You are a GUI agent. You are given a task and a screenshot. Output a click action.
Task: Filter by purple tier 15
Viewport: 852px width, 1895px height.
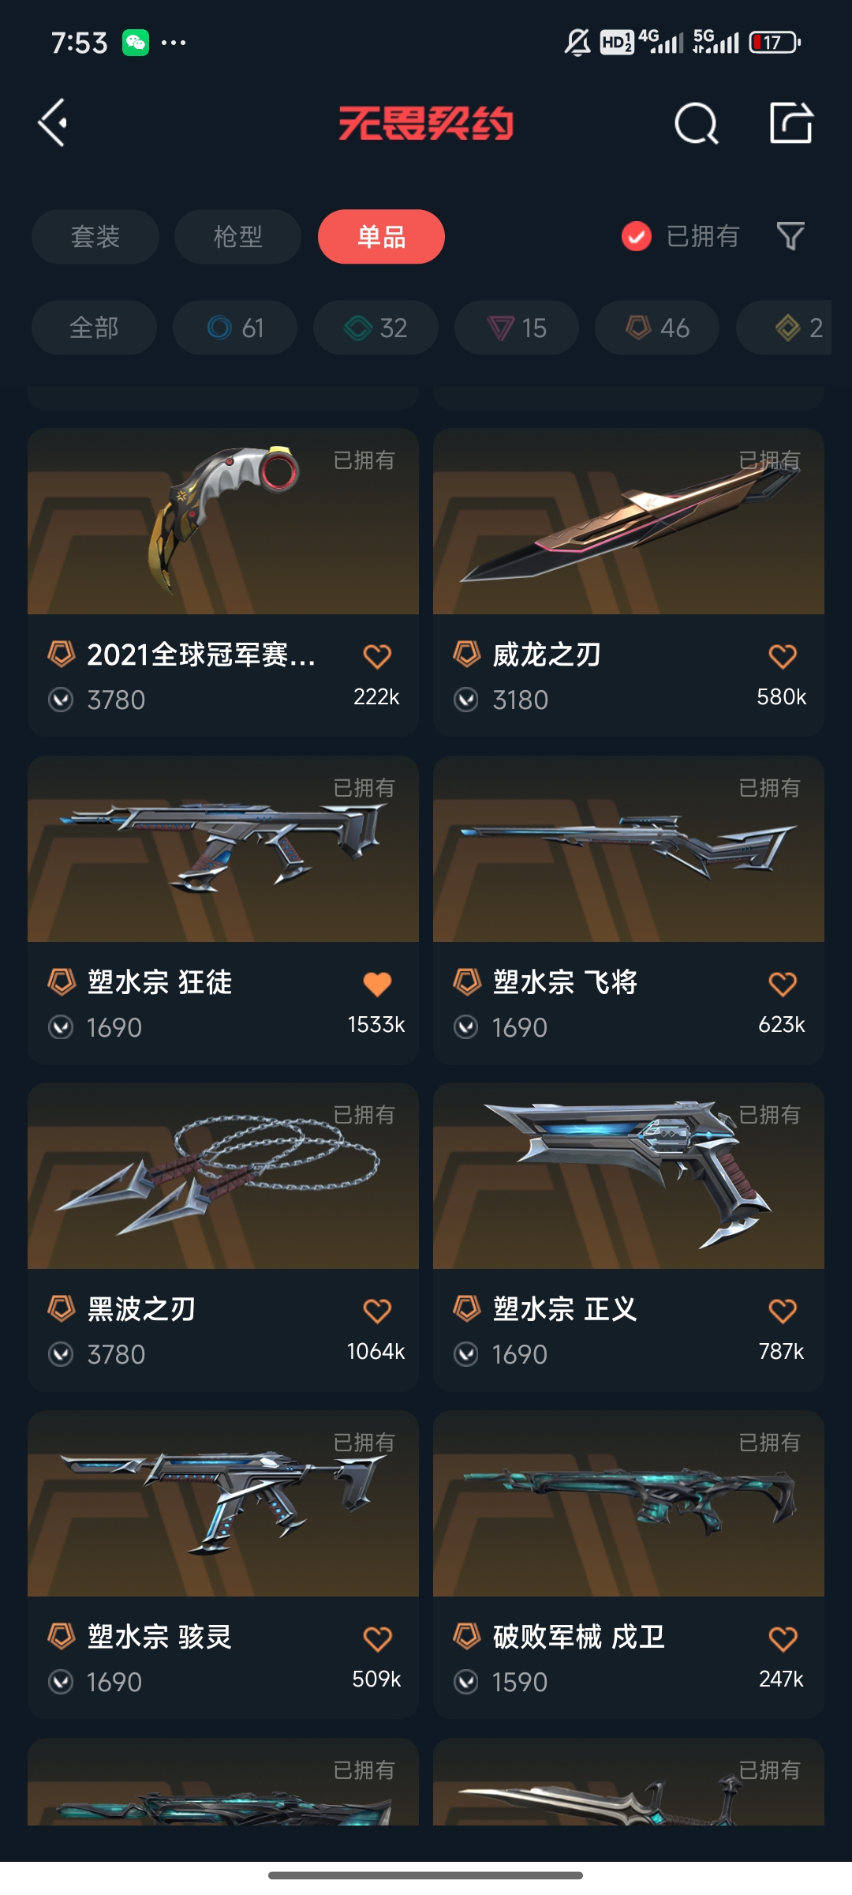tap(517, 328)
